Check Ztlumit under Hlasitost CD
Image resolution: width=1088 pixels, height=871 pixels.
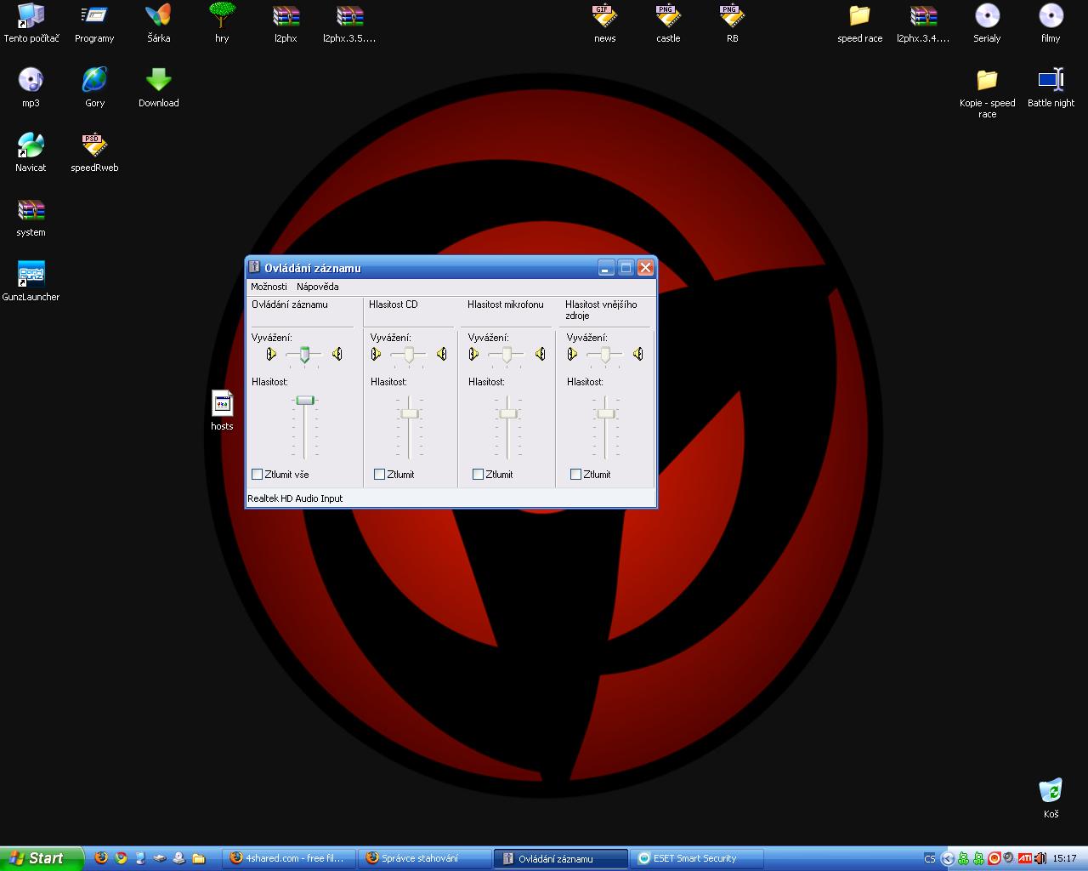[x=379, y=474]
